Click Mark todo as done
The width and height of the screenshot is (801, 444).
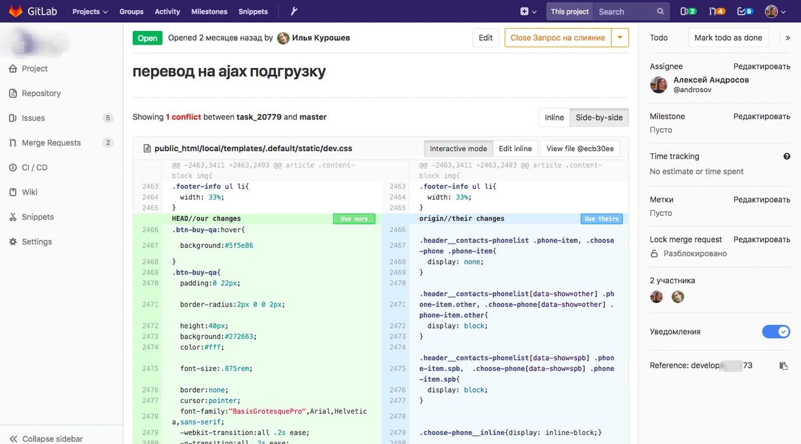tap(728, 38)
